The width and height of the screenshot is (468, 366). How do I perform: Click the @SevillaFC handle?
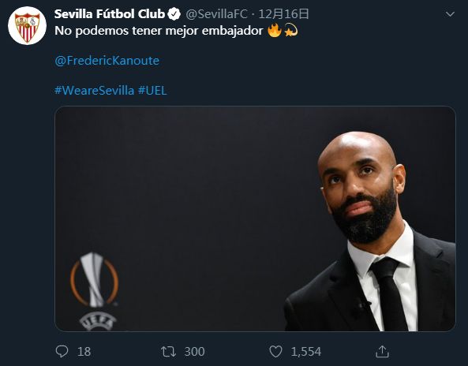point(216,14)
